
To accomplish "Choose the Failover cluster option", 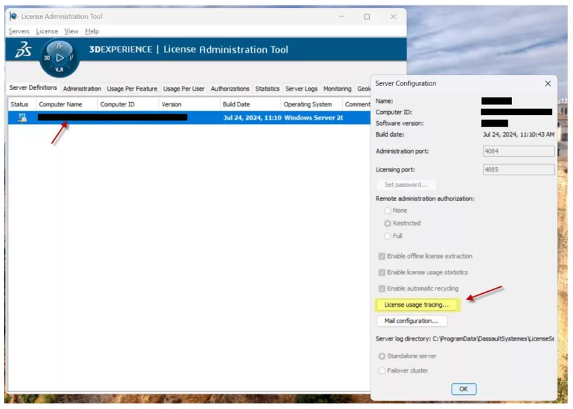I will (x=382, y=370).
